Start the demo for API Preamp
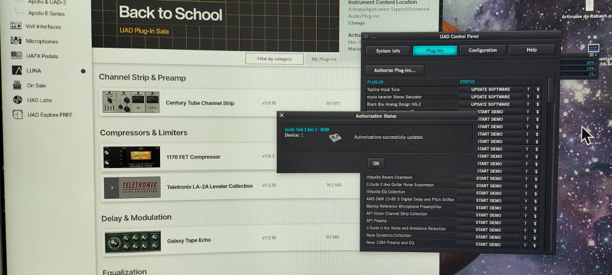This screenshot has width=612, height=275. click(x=488, y=223)
